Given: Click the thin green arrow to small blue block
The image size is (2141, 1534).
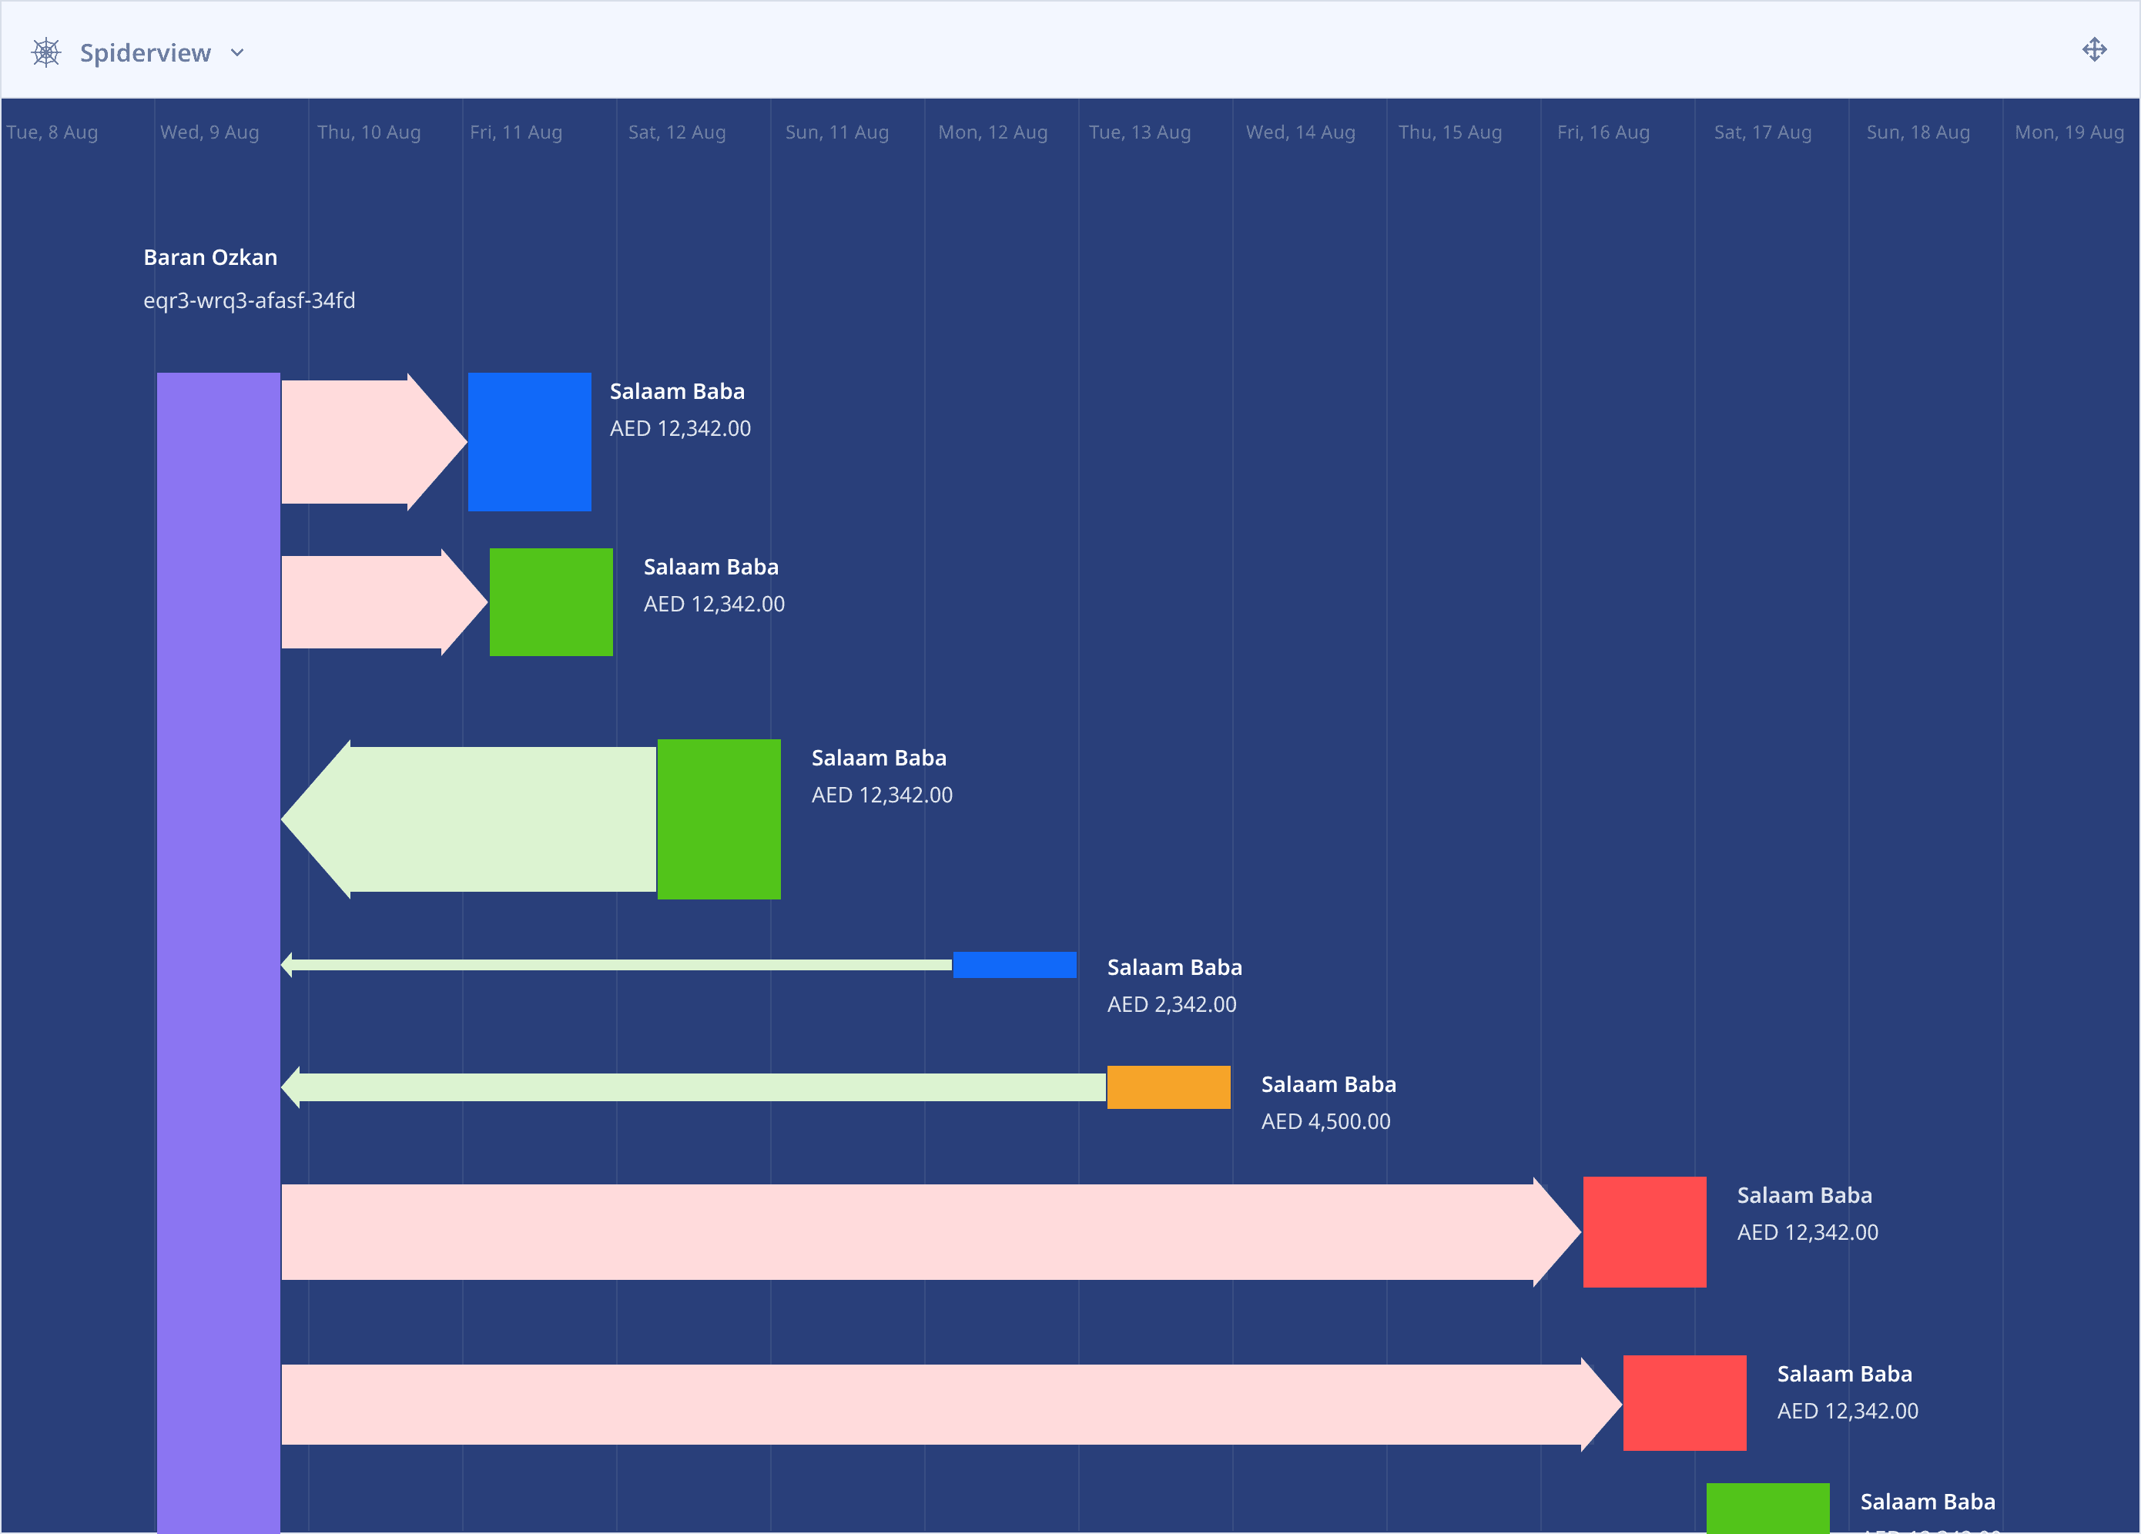Looking at the screenshot, I should click(614, 964).
